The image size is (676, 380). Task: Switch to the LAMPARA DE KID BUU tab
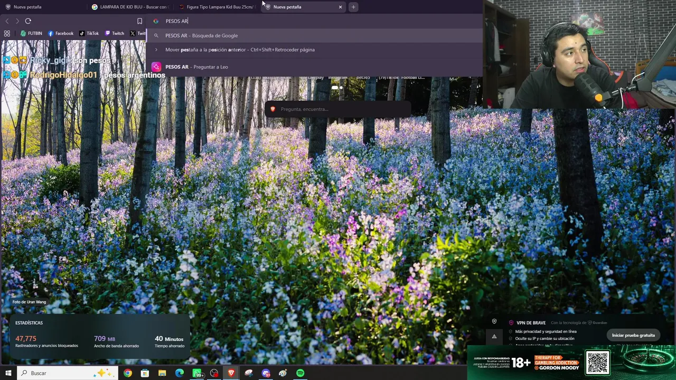click(129, 7)
